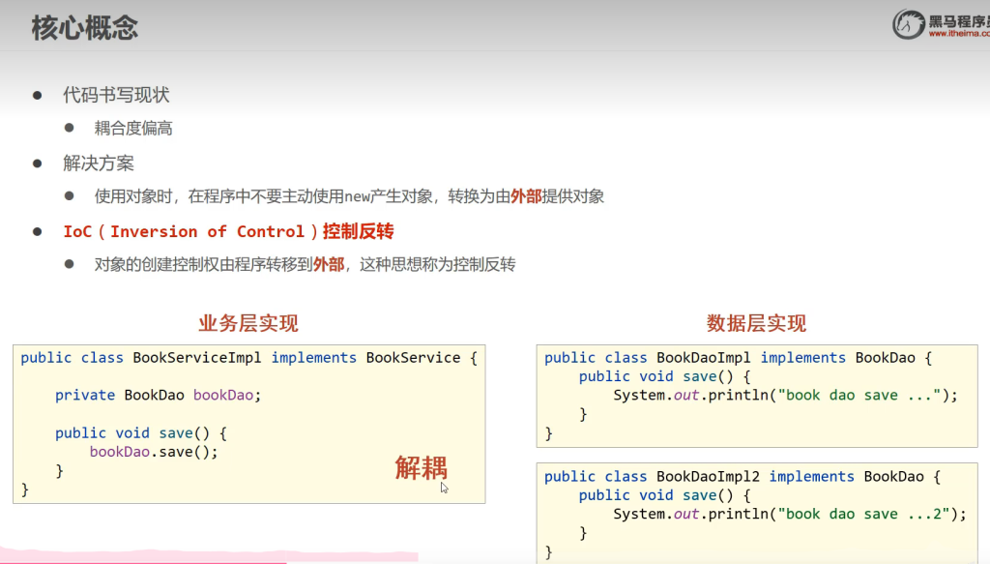Click the 业务层实现 section heading

click(x=248, y=323)
